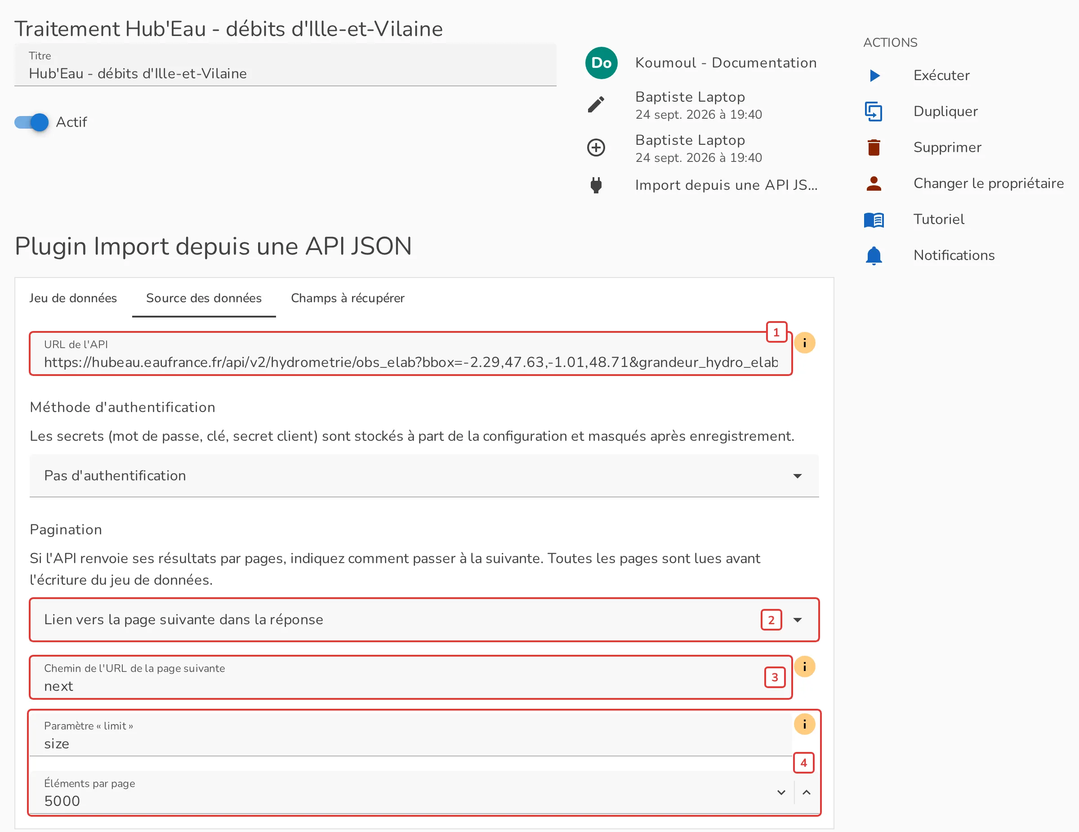Show info for the URL de l'API field
This screenshot has height=832, width=1079.
click(x=804, y=343)
